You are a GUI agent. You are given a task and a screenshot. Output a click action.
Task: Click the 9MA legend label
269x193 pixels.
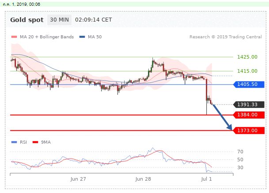[46, 142]
